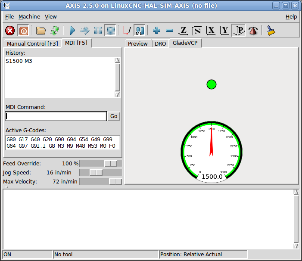Viewport: 302px width, 261px height.
Task: Select Z top view icon
Action: point(183,31)
